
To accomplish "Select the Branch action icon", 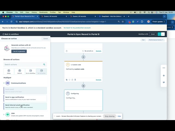I will (x=20, y=70).
